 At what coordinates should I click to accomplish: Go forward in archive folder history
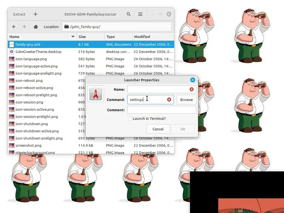point(24,27)
